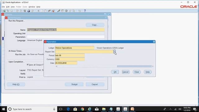The height and width of the screenshot is (112, 199).
Task: Open File Explorer from the taskbar
Action: (104, 109)
